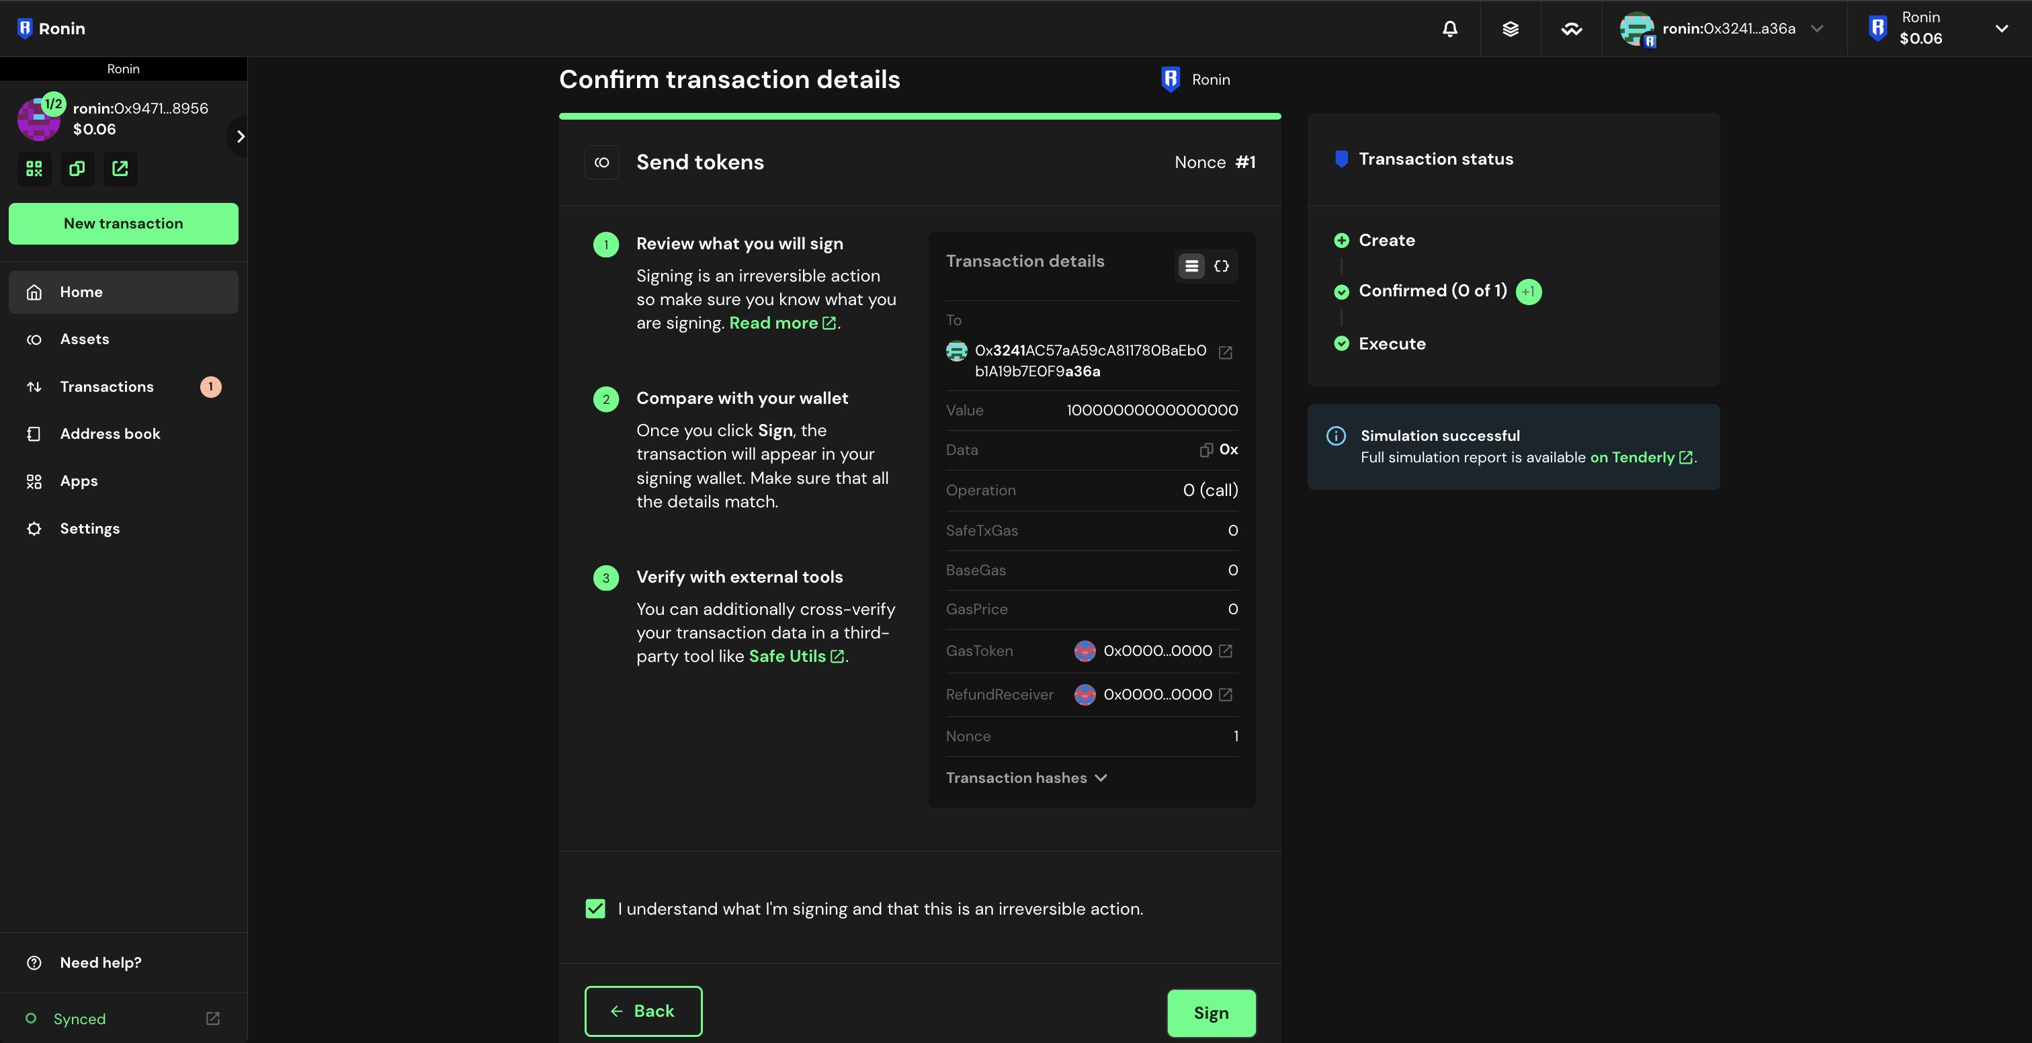Open GasToken address in explorer
This screenshot has width=2032, height=1043.
coord(1225,651)
